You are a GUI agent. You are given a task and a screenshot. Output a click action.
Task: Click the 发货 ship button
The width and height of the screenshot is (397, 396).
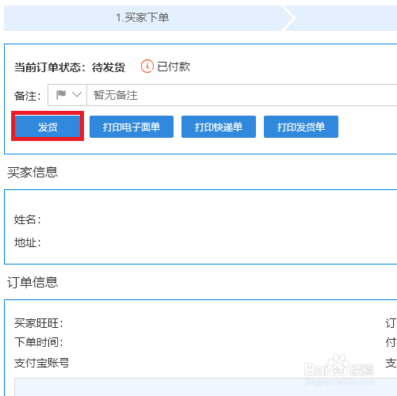point(48,127)
